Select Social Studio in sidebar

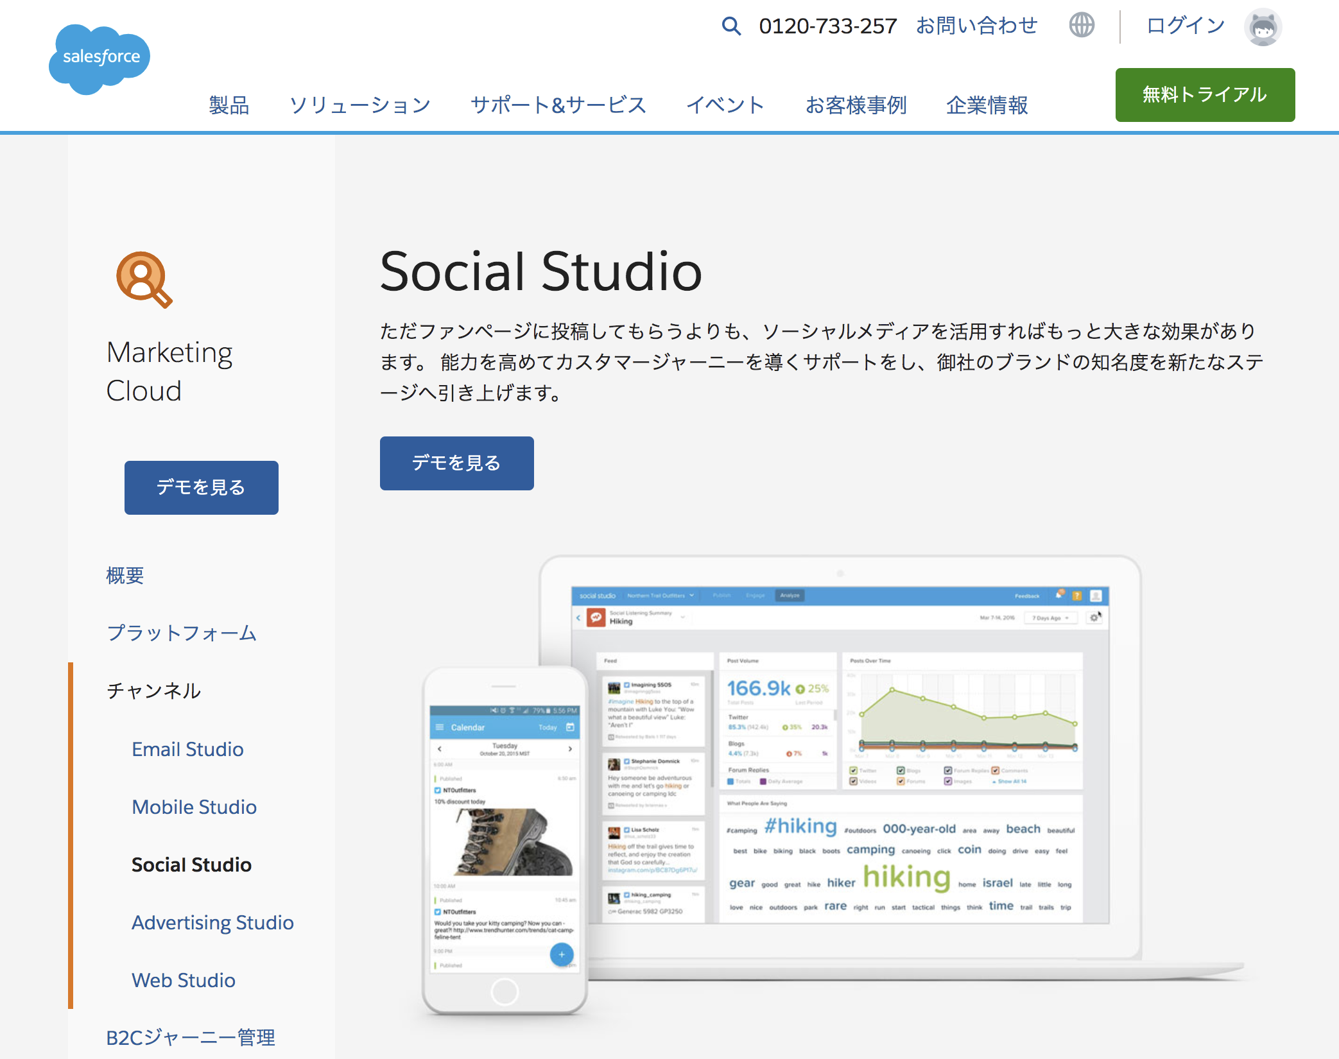(x=191, y=865)
